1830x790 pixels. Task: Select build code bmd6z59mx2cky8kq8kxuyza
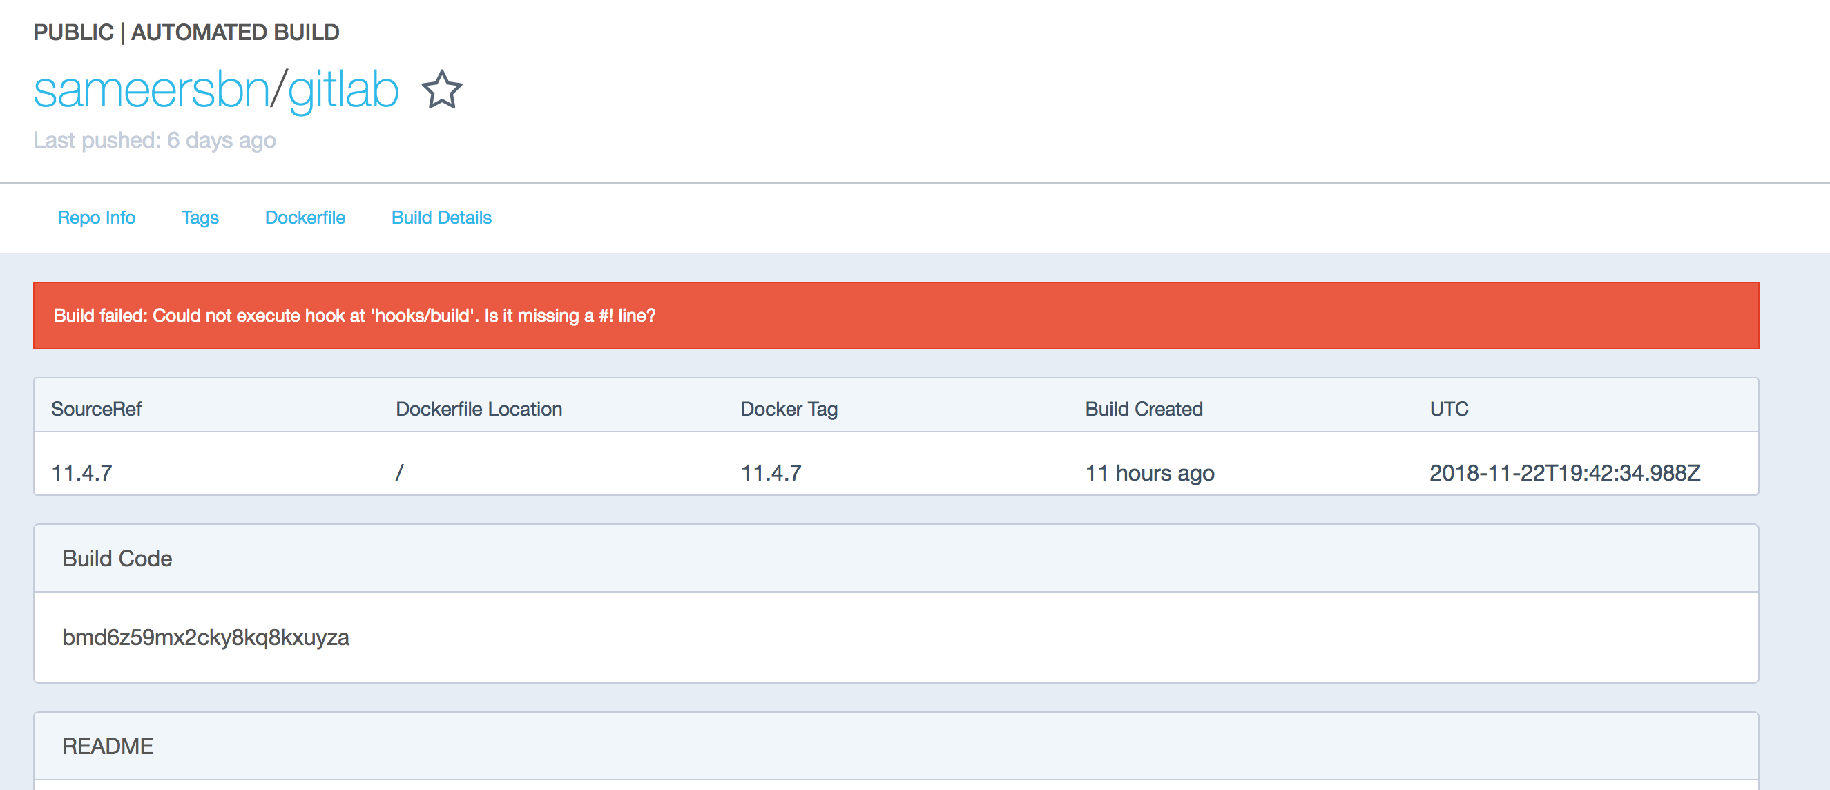click(x=205, y=637)
